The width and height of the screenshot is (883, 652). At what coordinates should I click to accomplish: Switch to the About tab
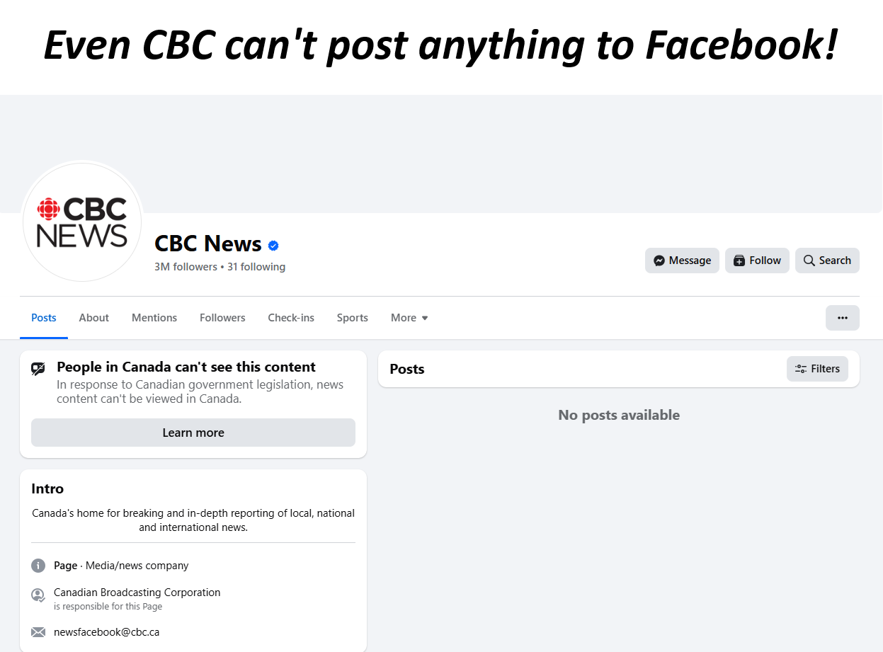(94, 318)
